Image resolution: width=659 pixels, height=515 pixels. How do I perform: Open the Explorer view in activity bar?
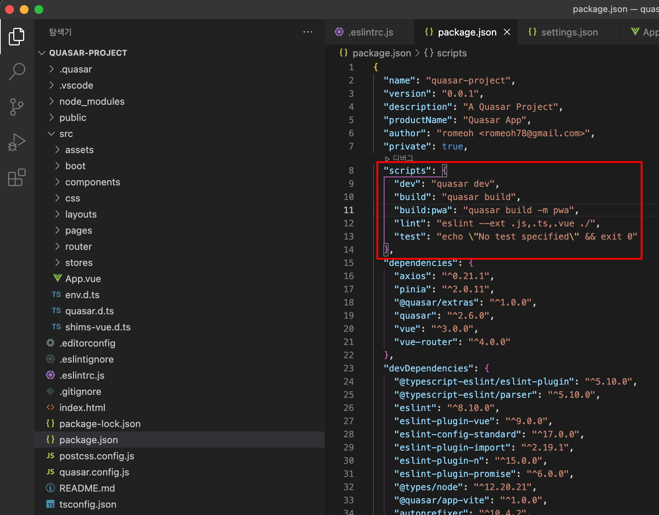16,37
